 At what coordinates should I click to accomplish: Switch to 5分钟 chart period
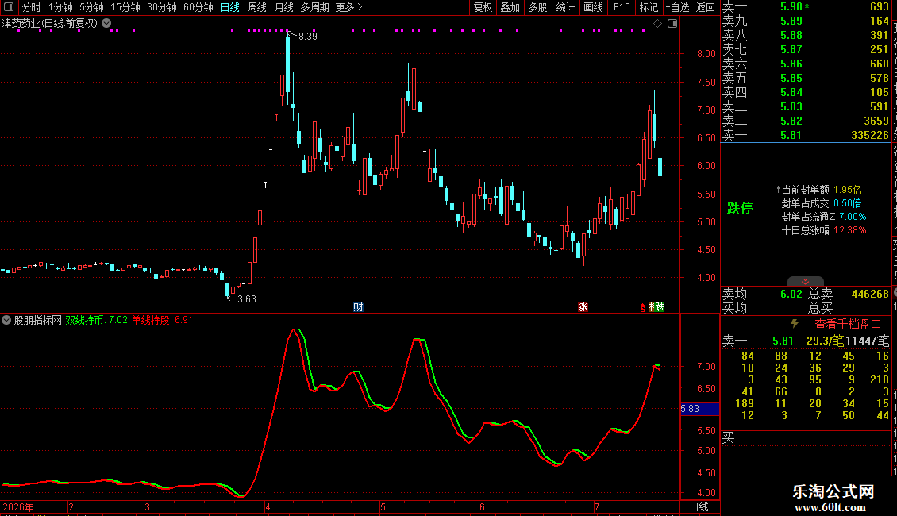[91, 7]
